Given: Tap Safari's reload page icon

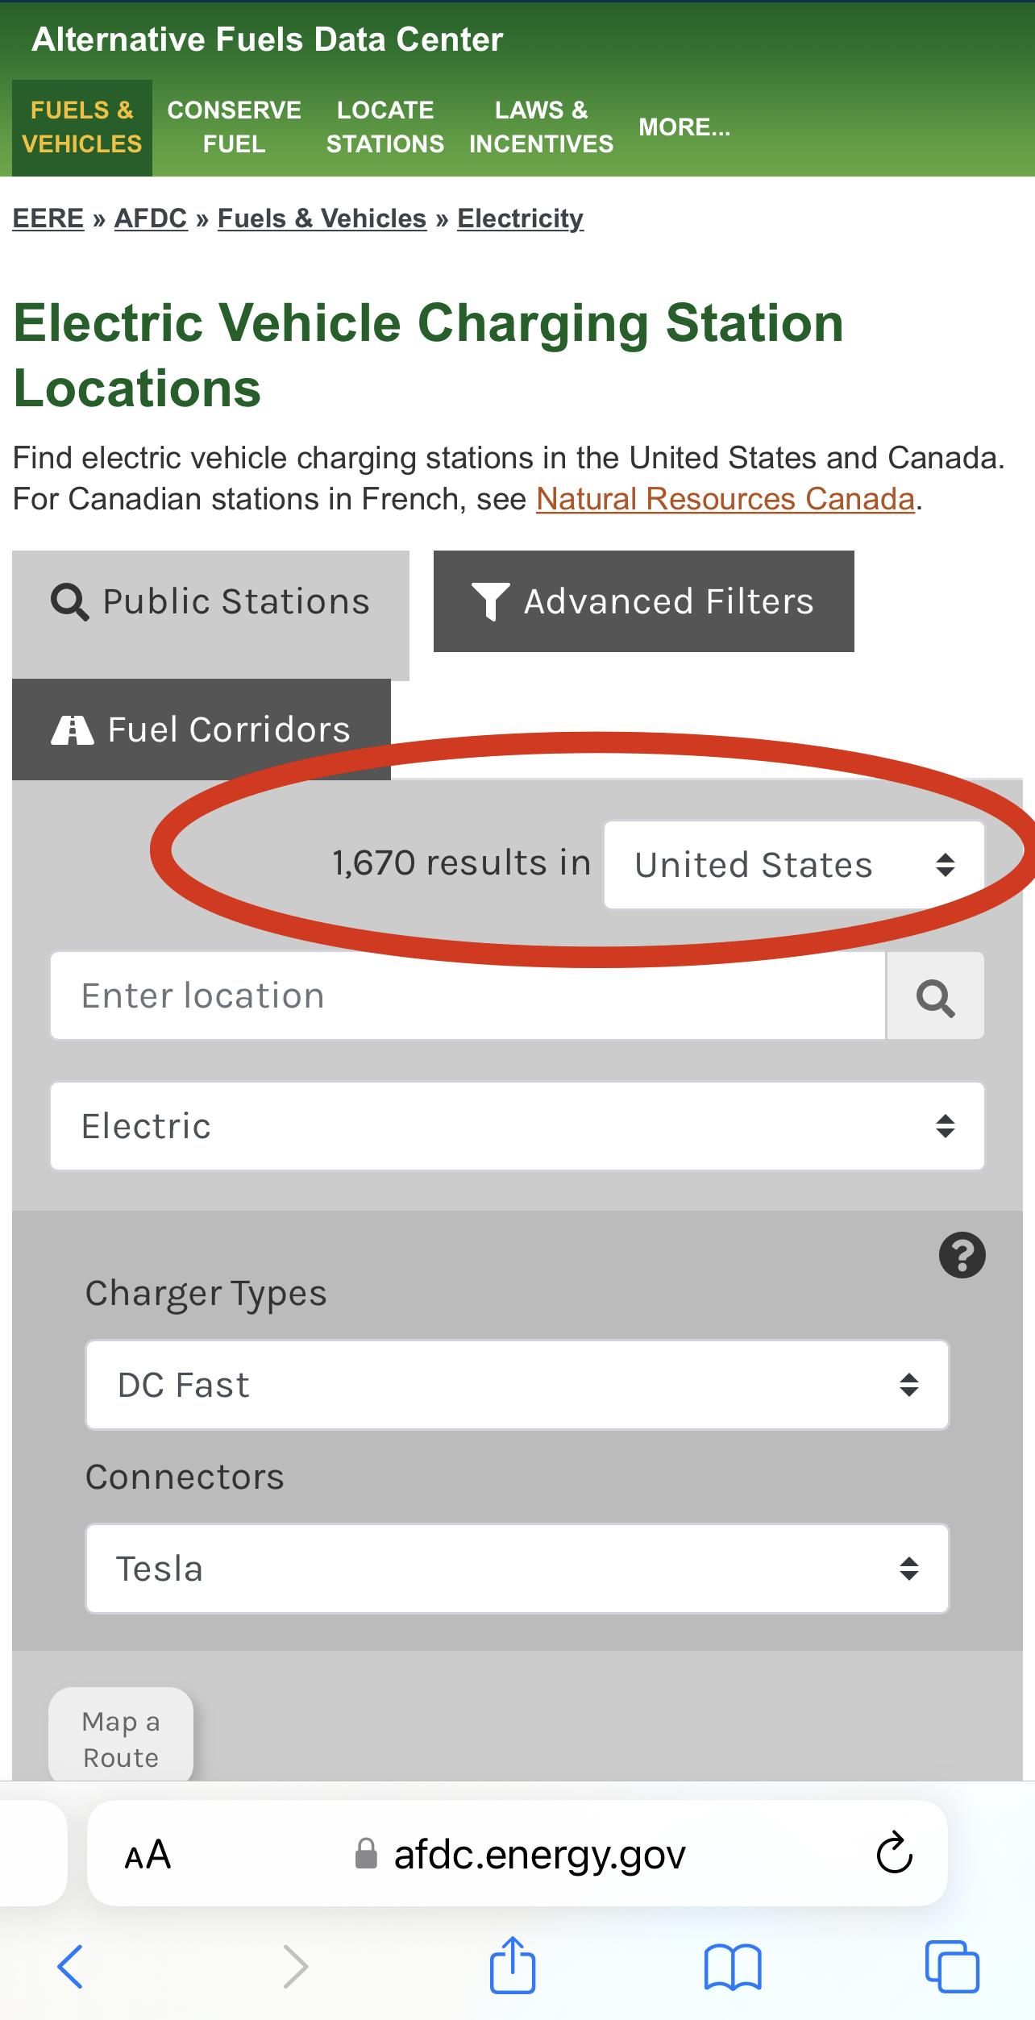Looking at the screenshot, I should (x=894, y=1854).
